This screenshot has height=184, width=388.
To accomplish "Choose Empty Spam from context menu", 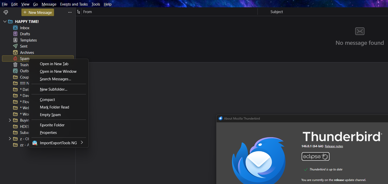I will coord(50,115).
